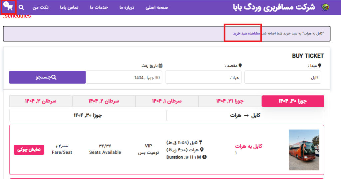Select the جوزا 30, 1404 date tab

[293, 101]
